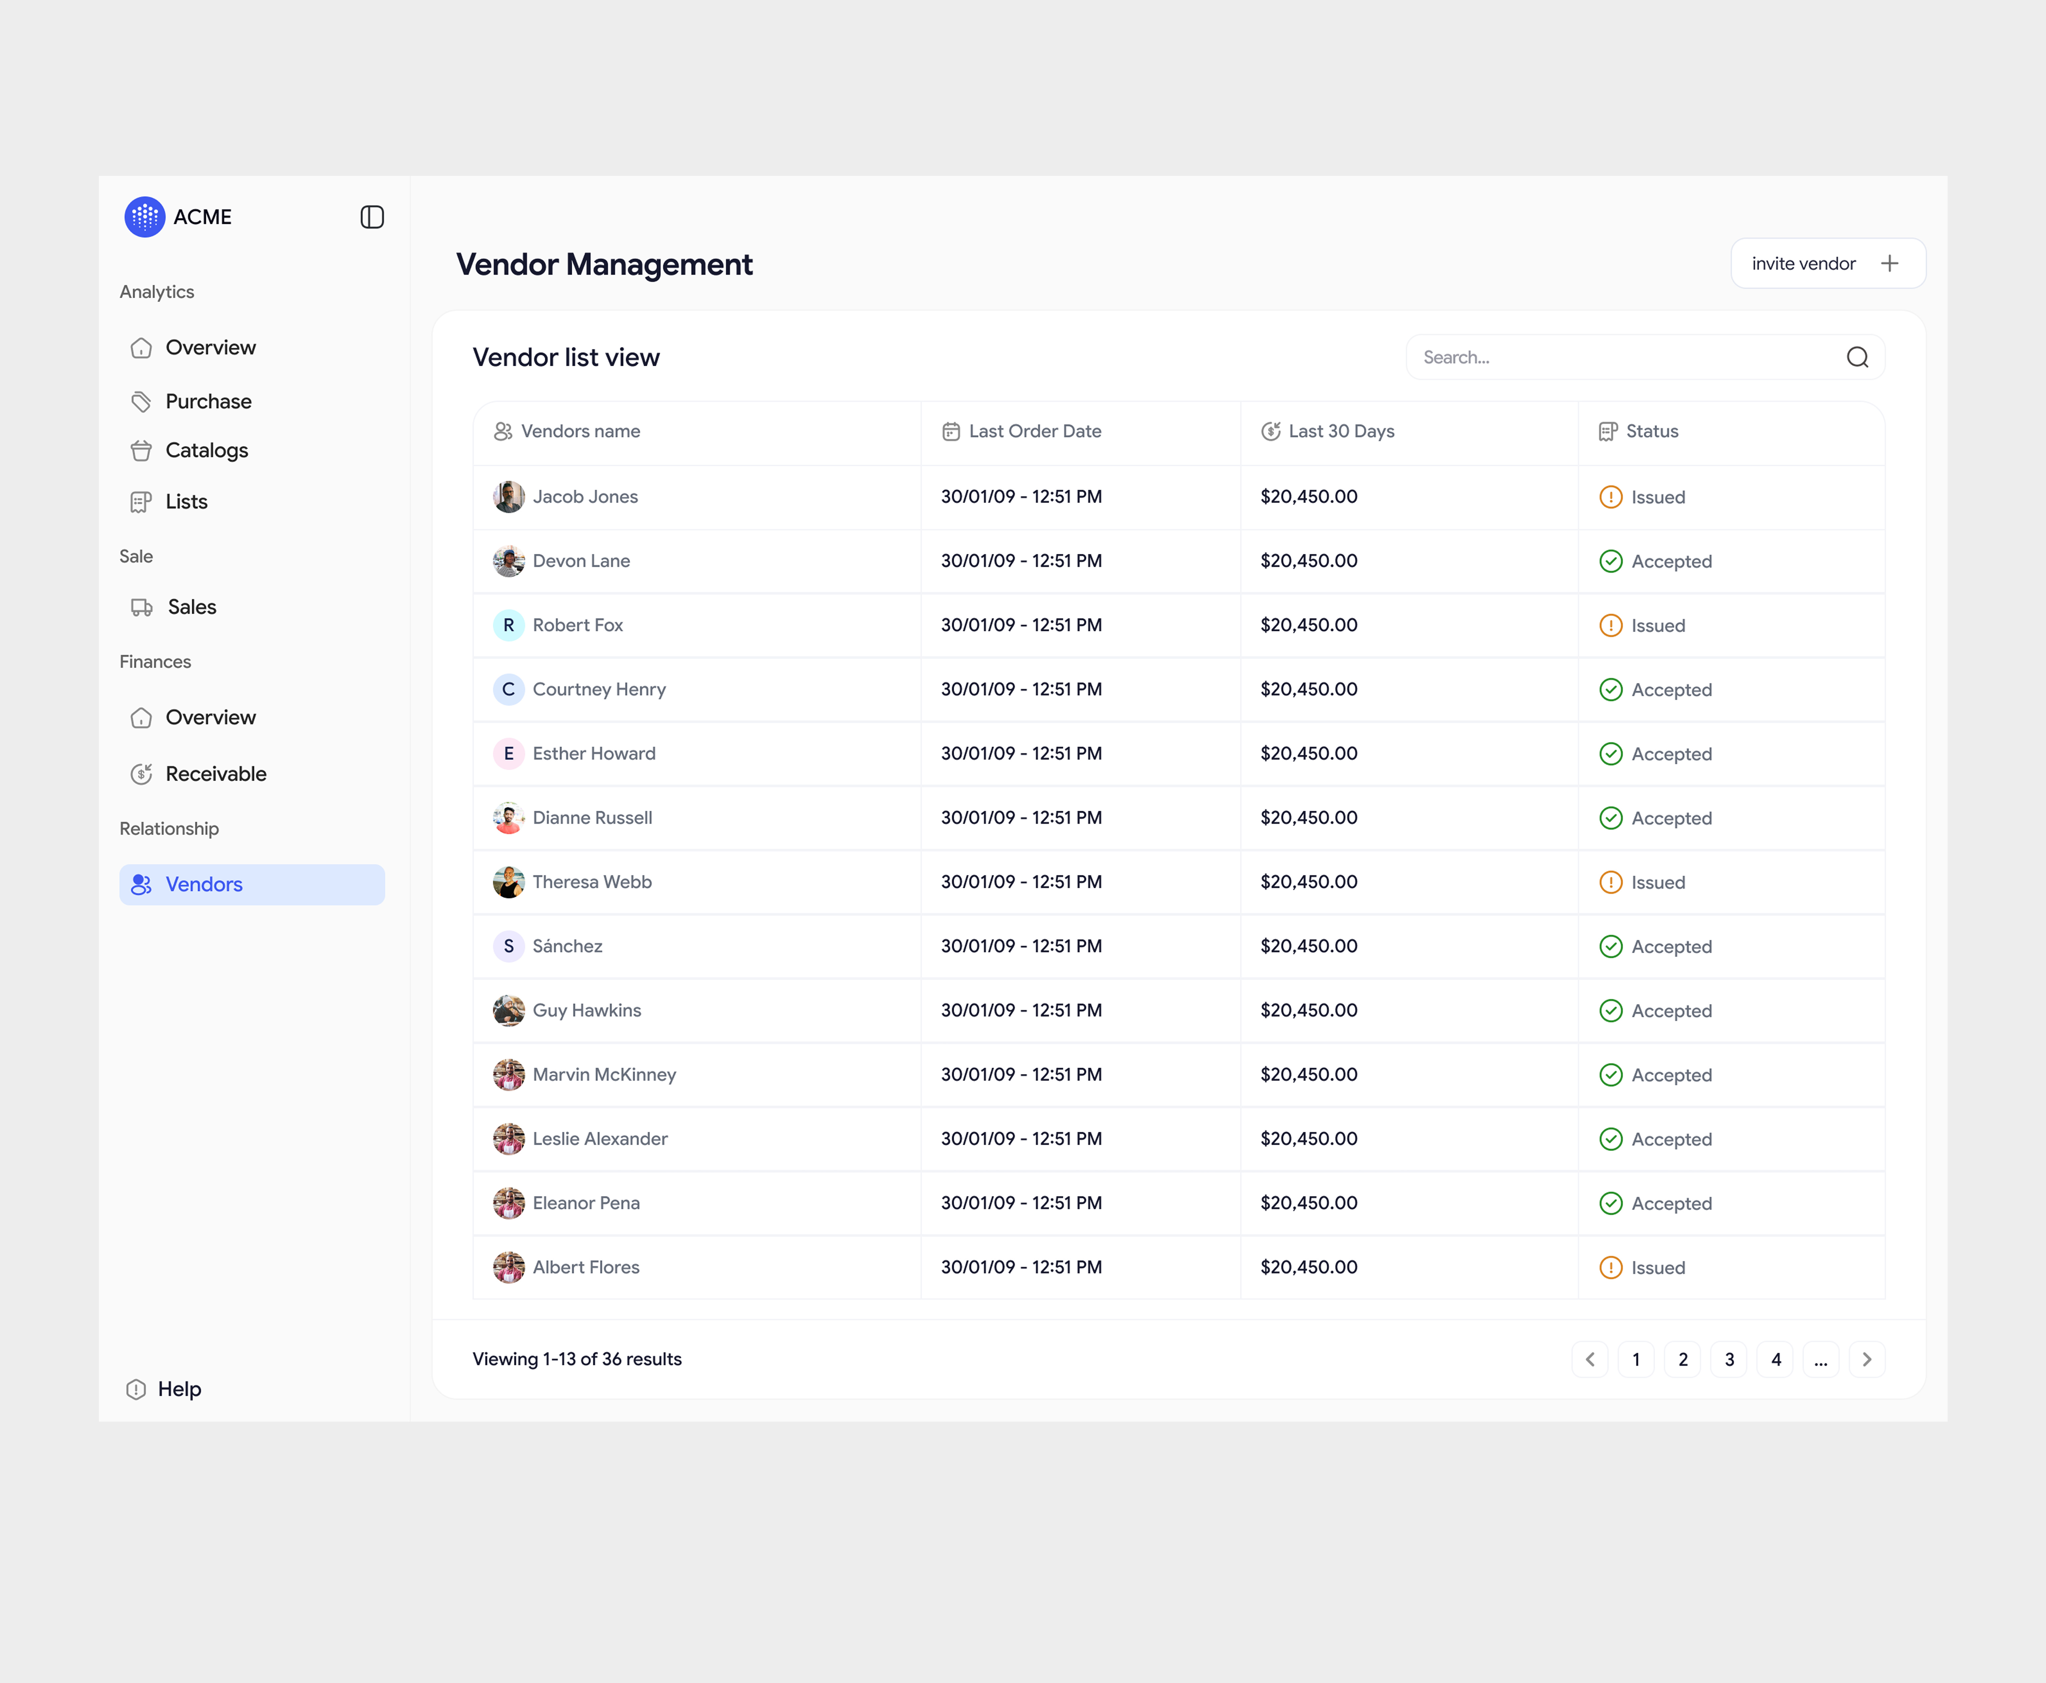Click Robert Fox's R initial avatar
The width and height of the screenshot is (2046, 1683).
click(509, 625)
